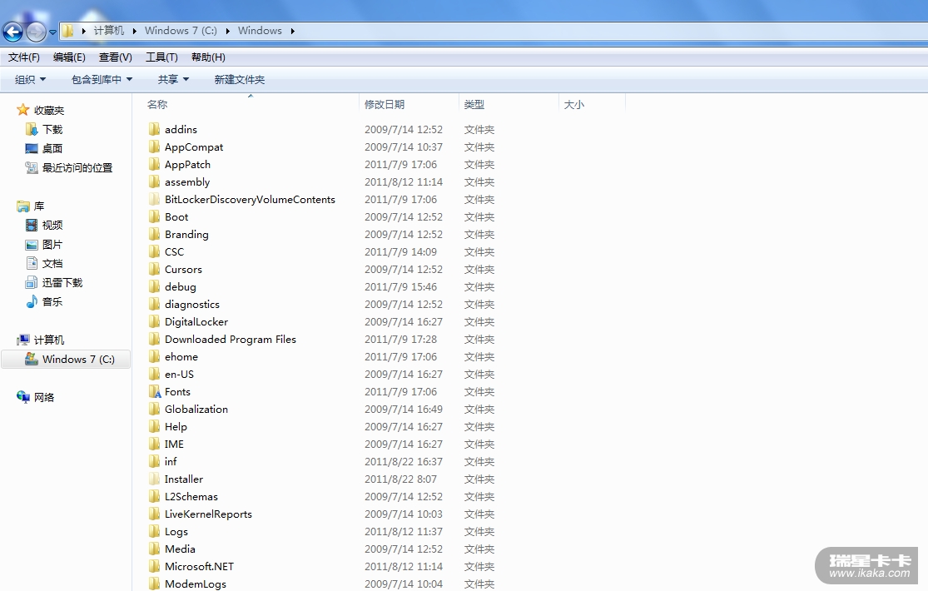Select the diagnostics folder name

click(192, 304)
